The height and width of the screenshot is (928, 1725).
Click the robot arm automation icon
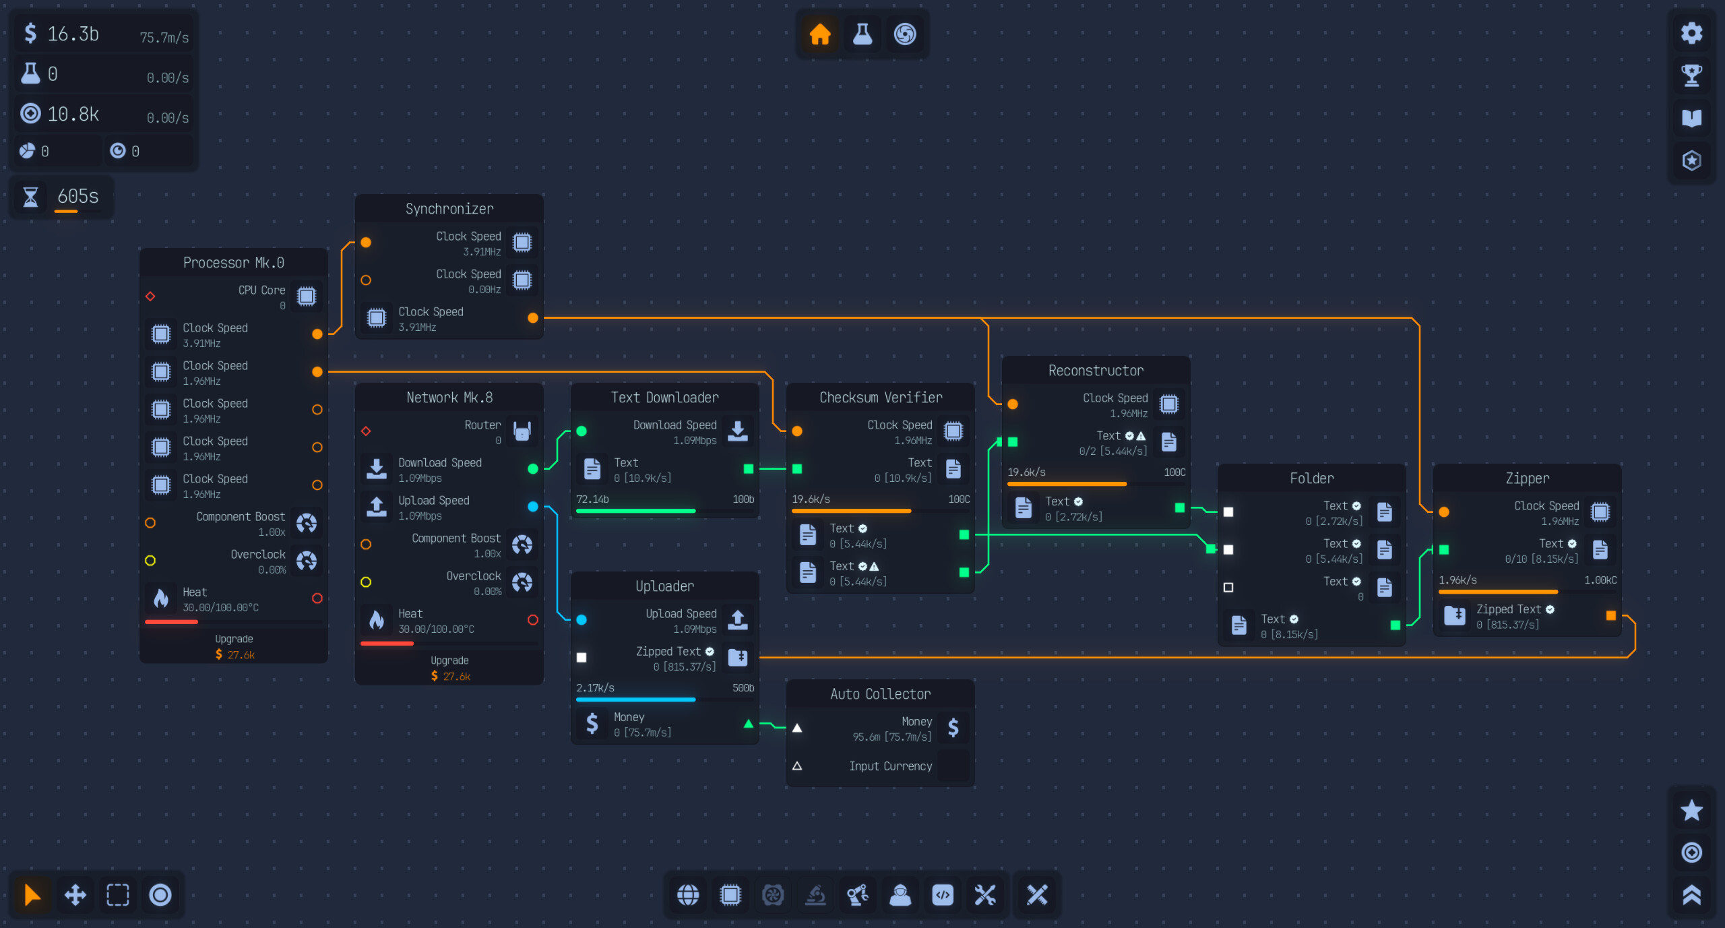point(858,895)
